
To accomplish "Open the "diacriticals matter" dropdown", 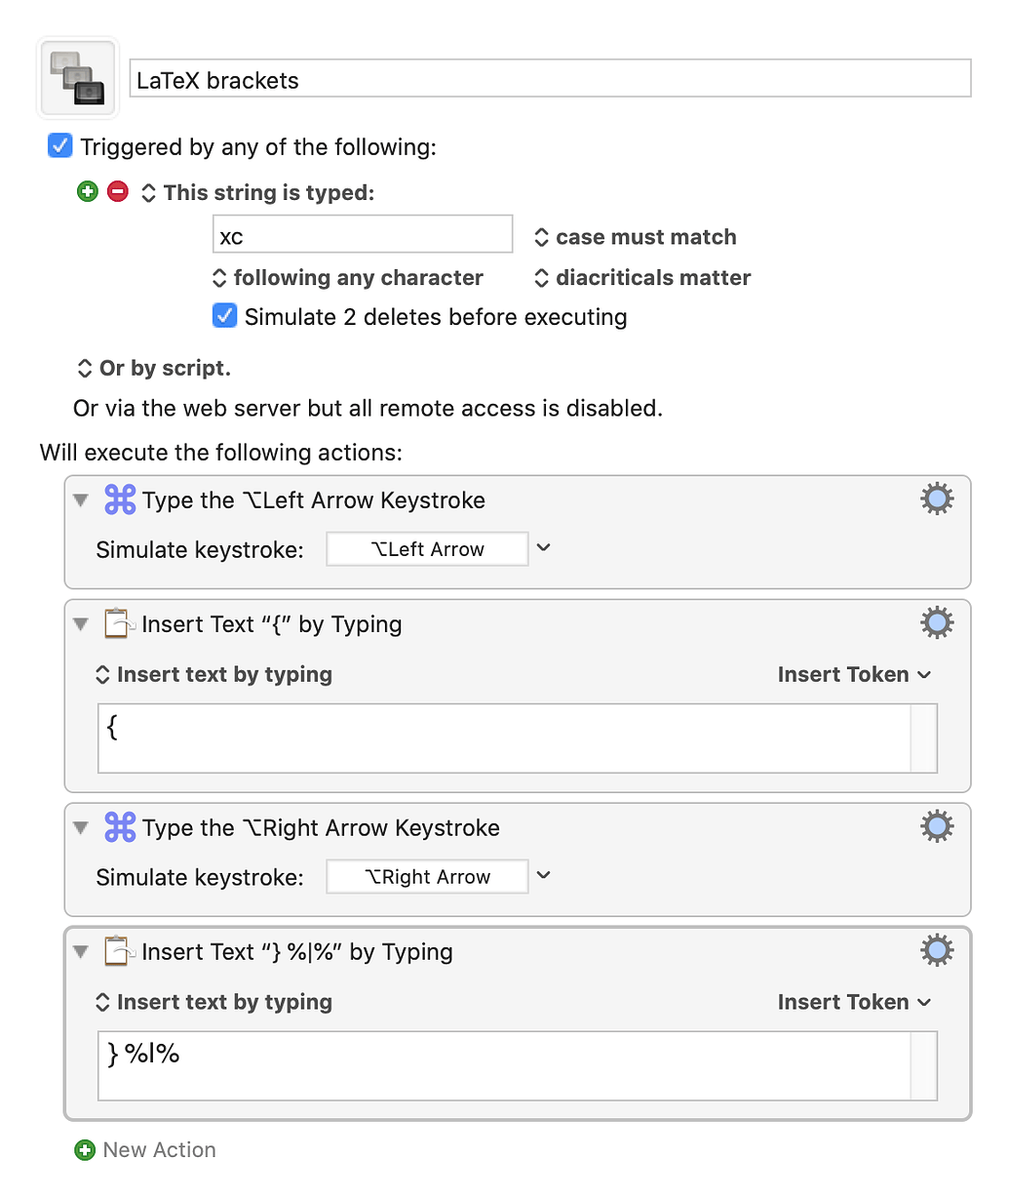I will (x=642, y=278).
